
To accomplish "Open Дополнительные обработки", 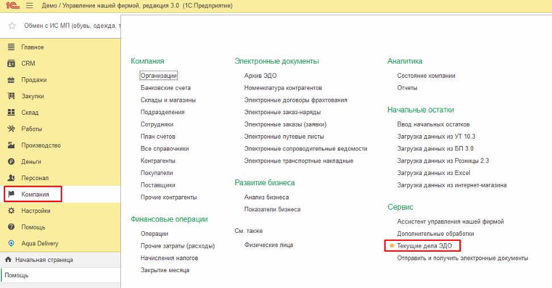I will click(436, 233).
